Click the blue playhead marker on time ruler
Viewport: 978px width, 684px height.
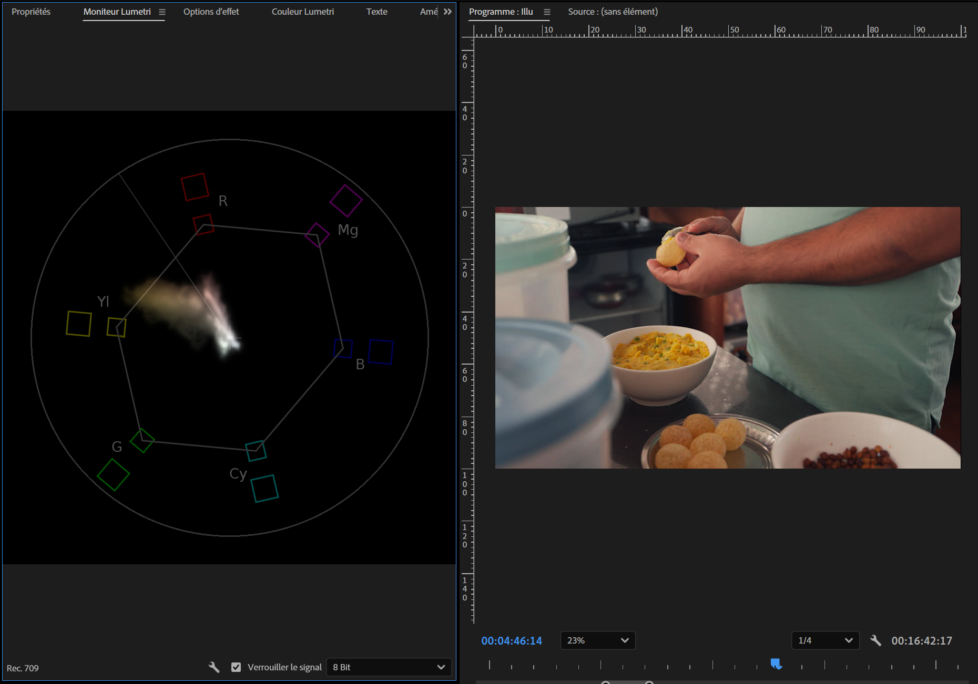tap(776, 664)
